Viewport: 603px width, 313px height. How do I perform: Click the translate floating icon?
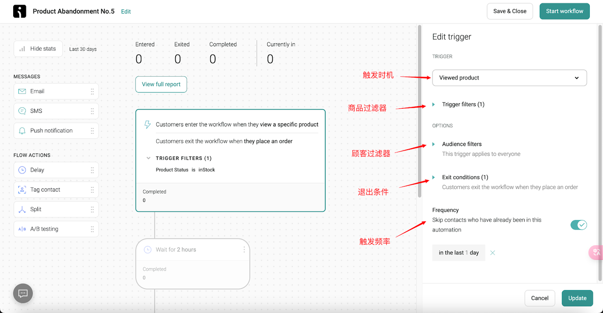point(596,252)
